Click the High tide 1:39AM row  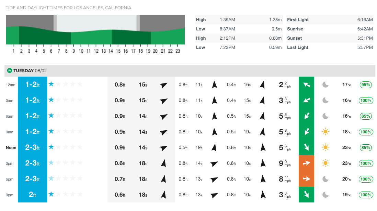[239, 20]
